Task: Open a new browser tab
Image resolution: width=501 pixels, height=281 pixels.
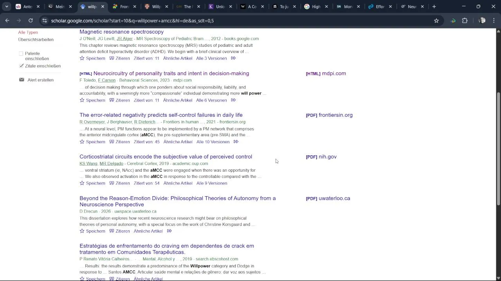Action: (434, 7)
